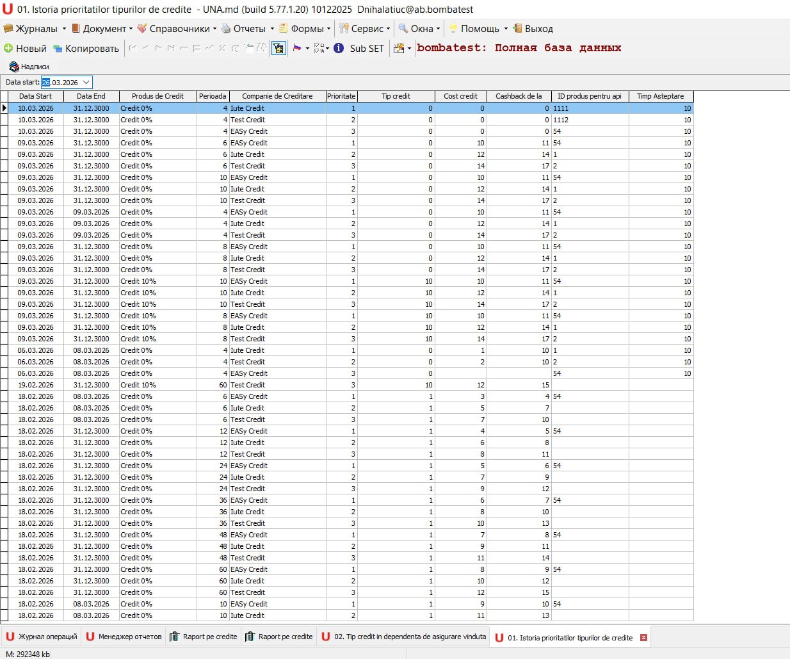The image size is (790, 659).
Task: Open the 02. Tip credit in dependenta tab
Action: click(x=404, y=637)
